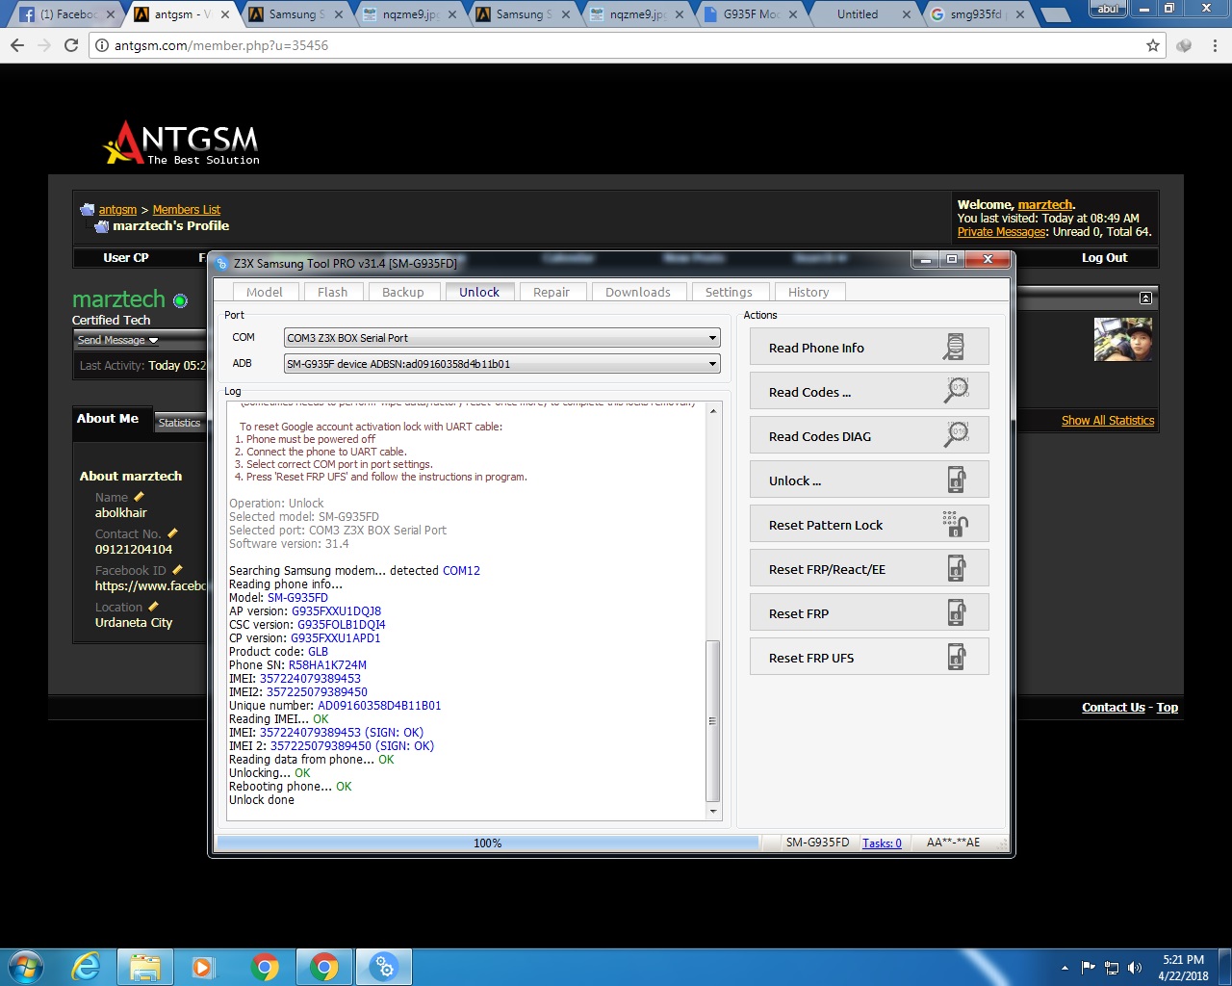Click the Read Codes... button
This screenshot has height=986, width=1232.
point(869,392)
